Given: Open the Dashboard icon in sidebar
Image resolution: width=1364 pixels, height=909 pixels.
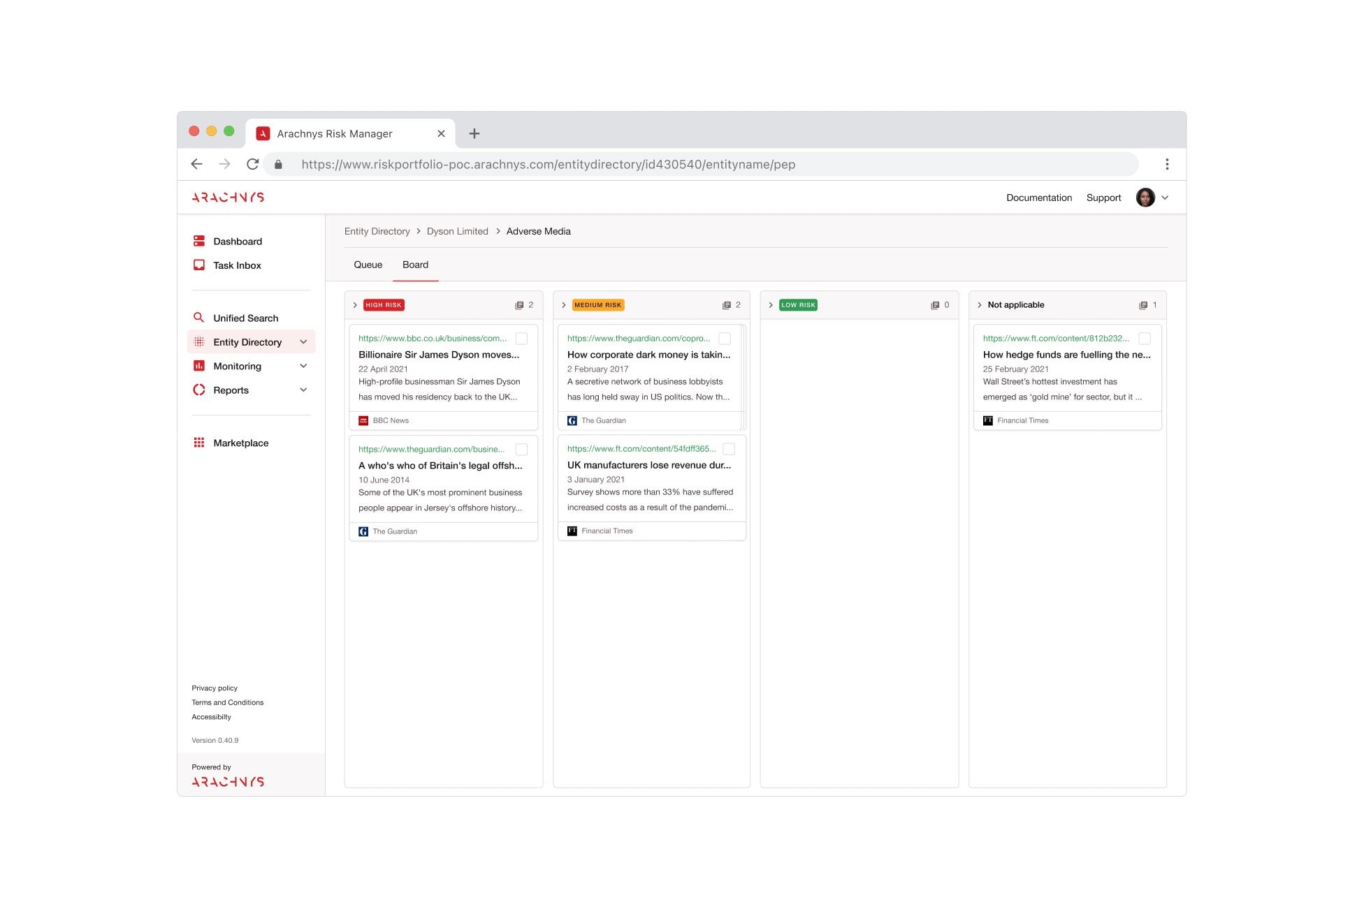Looking at the screenshot, I should tap(199, 241).
